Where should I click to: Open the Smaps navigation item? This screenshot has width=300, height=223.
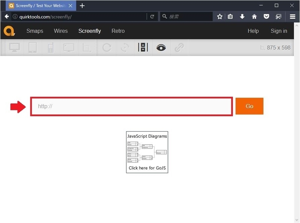tap(35, 31)
